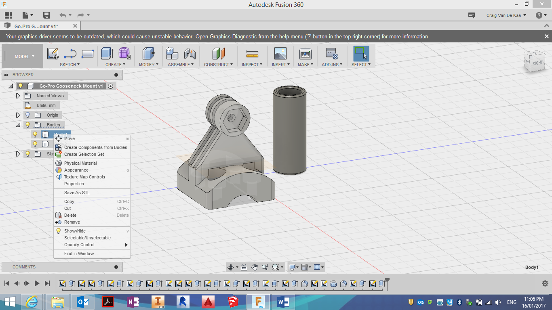Click the Offset Plane construct icon
552x310 pixels.
[x=218, y=53]
